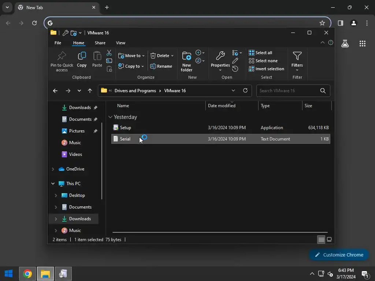Image resolution: width=375 pixels, height=281 pixels.
Task: Switch to the Share ribbon tab
Action: [100, 43]
